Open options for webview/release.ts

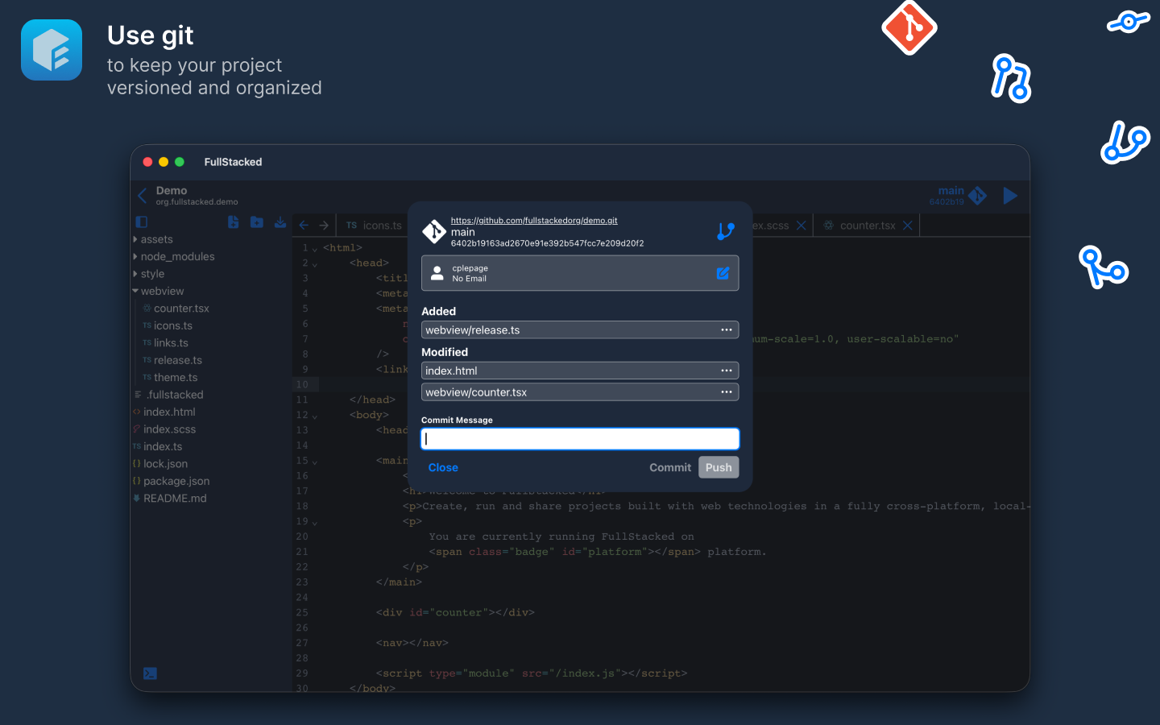(x=727, y=329)
